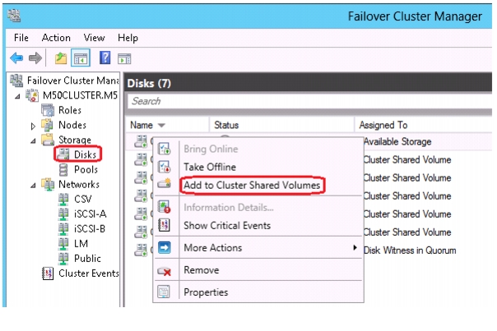This screenshot has height=331, width=497.
Task: Choose Remove from the context menu
Action: tap(202, 270)
